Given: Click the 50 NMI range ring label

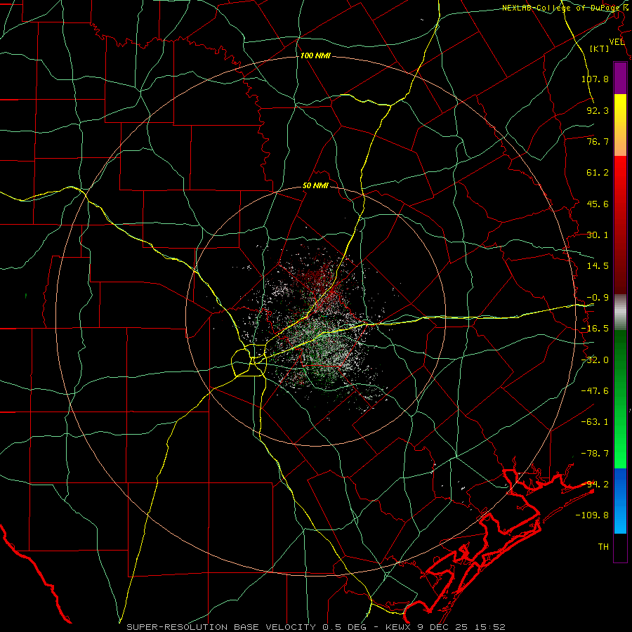Looking at the screenshot, I should tap(315, 186).
